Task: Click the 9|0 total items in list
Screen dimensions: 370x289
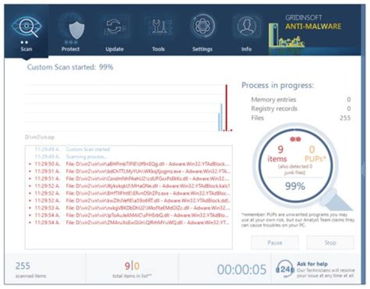Action: [x=132, y=270]
